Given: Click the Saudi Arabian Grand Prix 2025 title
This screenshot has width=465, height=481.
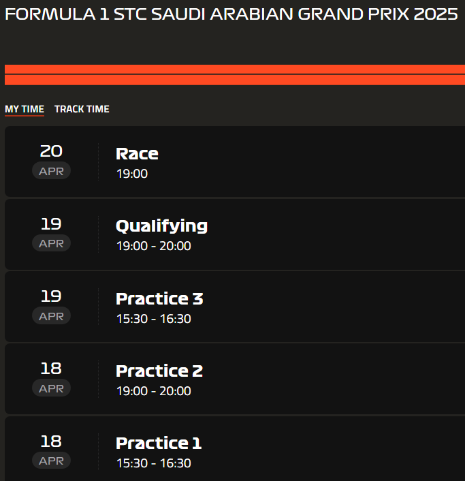Looking at the screenshot, I should click(x=231, y=14).
